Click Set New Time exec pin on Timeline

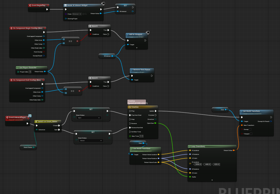[130, 132]
